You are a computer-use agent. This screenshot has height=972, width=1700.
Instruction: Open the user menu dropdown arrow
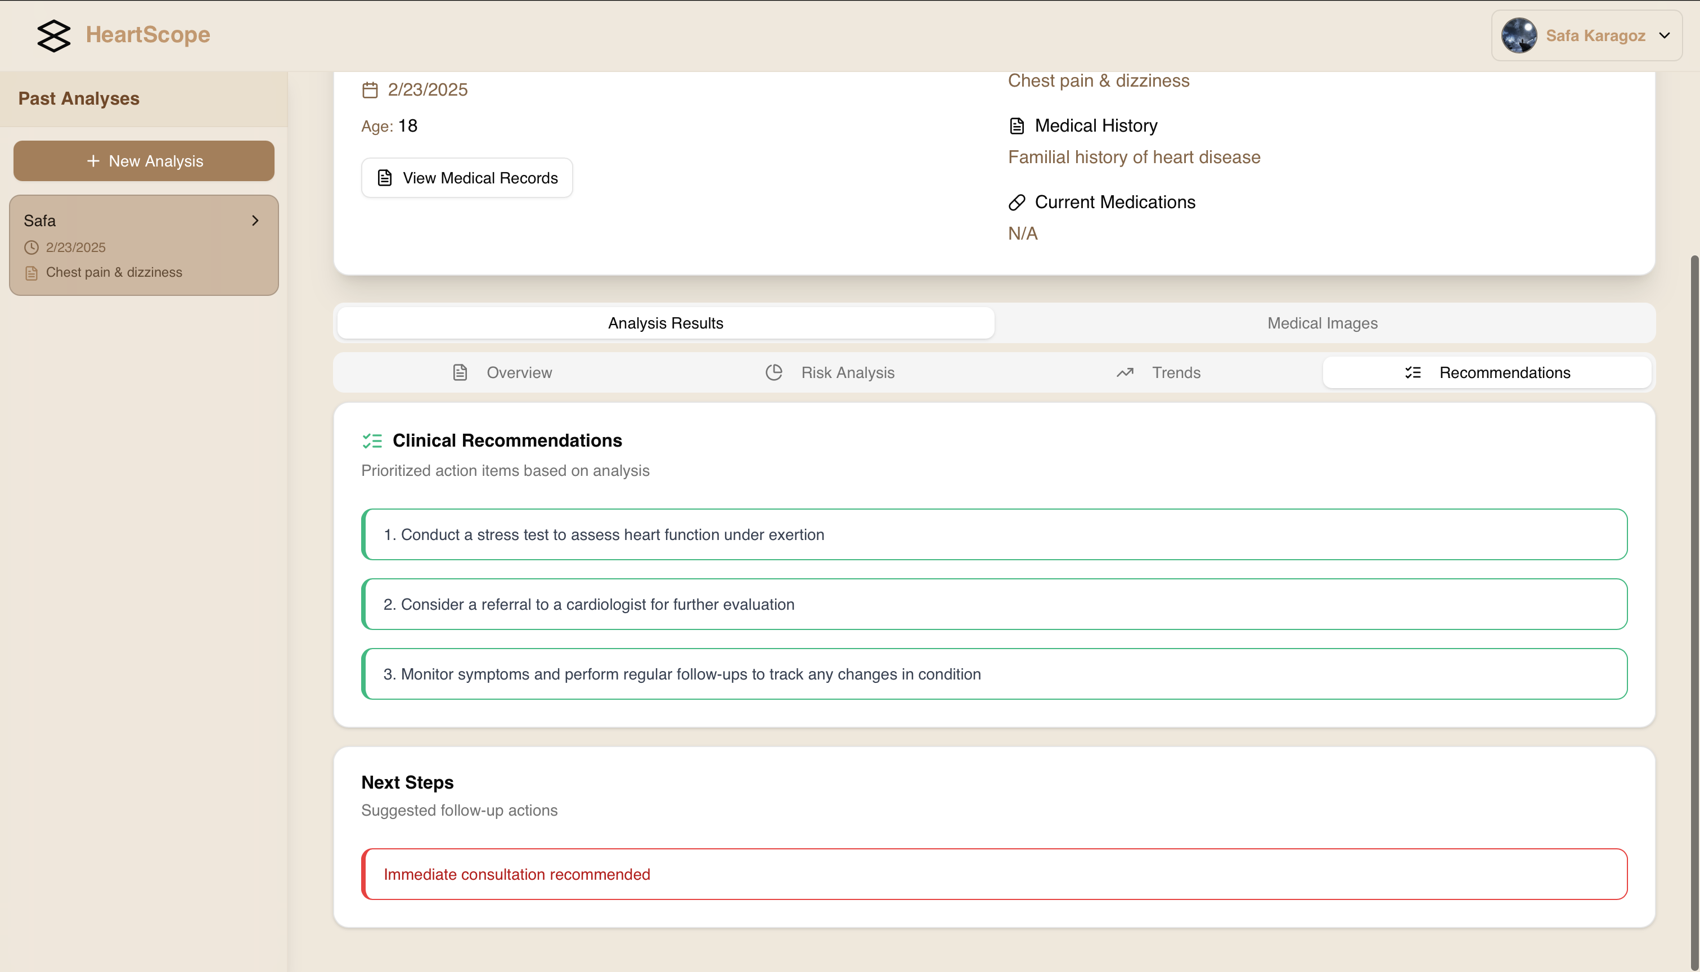click(x=1665, y=35)
